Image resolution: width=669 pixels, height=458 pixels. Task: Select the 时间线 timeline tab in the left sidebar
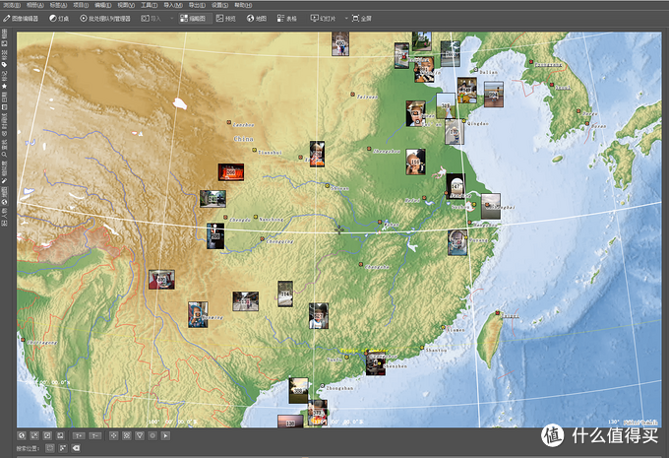5,121
